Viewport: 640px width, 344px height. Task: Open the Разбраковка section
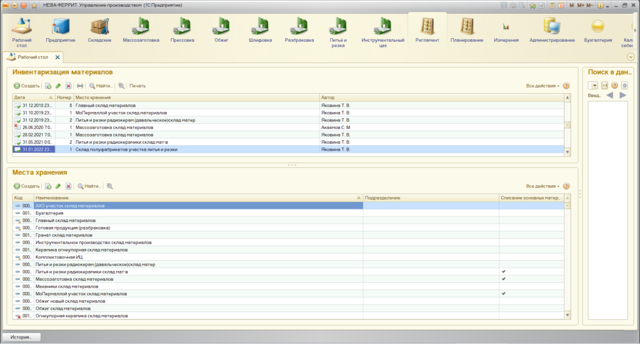click(299, 31)
